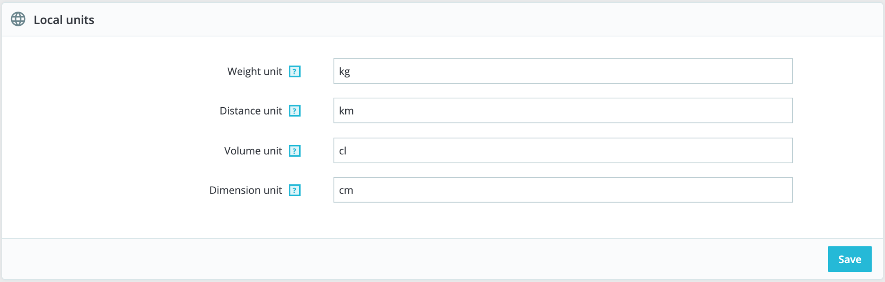Click inside the Distance unit text box
The image size is (885, 282).
coord(563,111)
